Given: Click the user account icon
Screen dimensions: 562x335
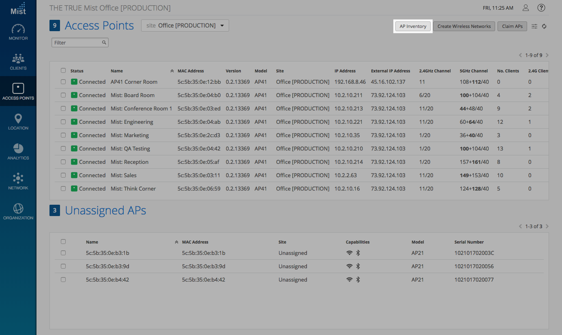Looking at the screenshot, I should click(x=526, y=8).
